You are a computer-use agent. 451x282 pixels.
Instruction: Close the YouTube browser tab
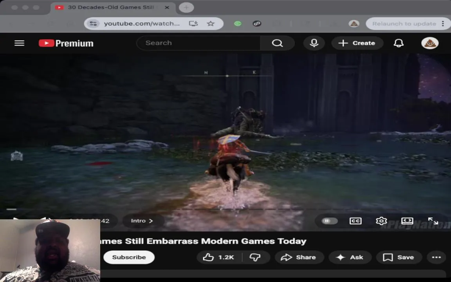pyautogui.click(x=167, y=7)
